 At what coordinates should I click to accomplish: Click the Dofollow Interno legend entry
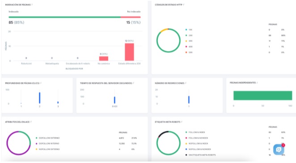(47, 144)
